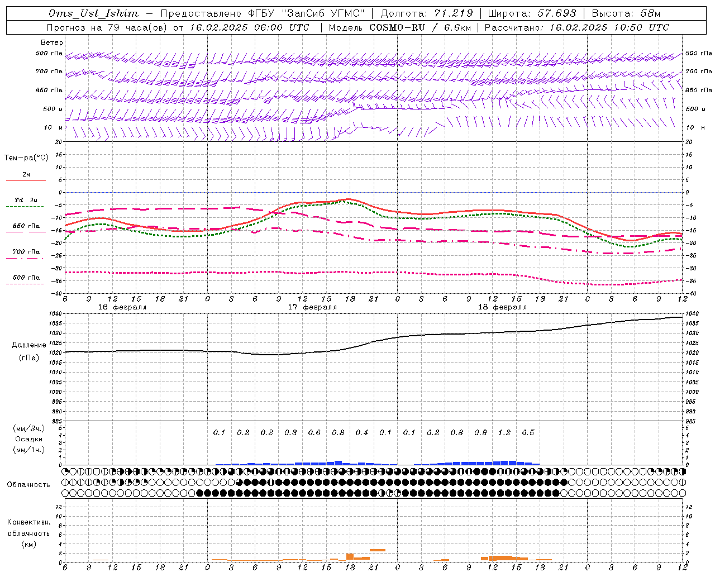The height and width of the screenshot is (572, 715).
Task: Select the longitude value Долгота: 71.219
Action: click(427, 13)
